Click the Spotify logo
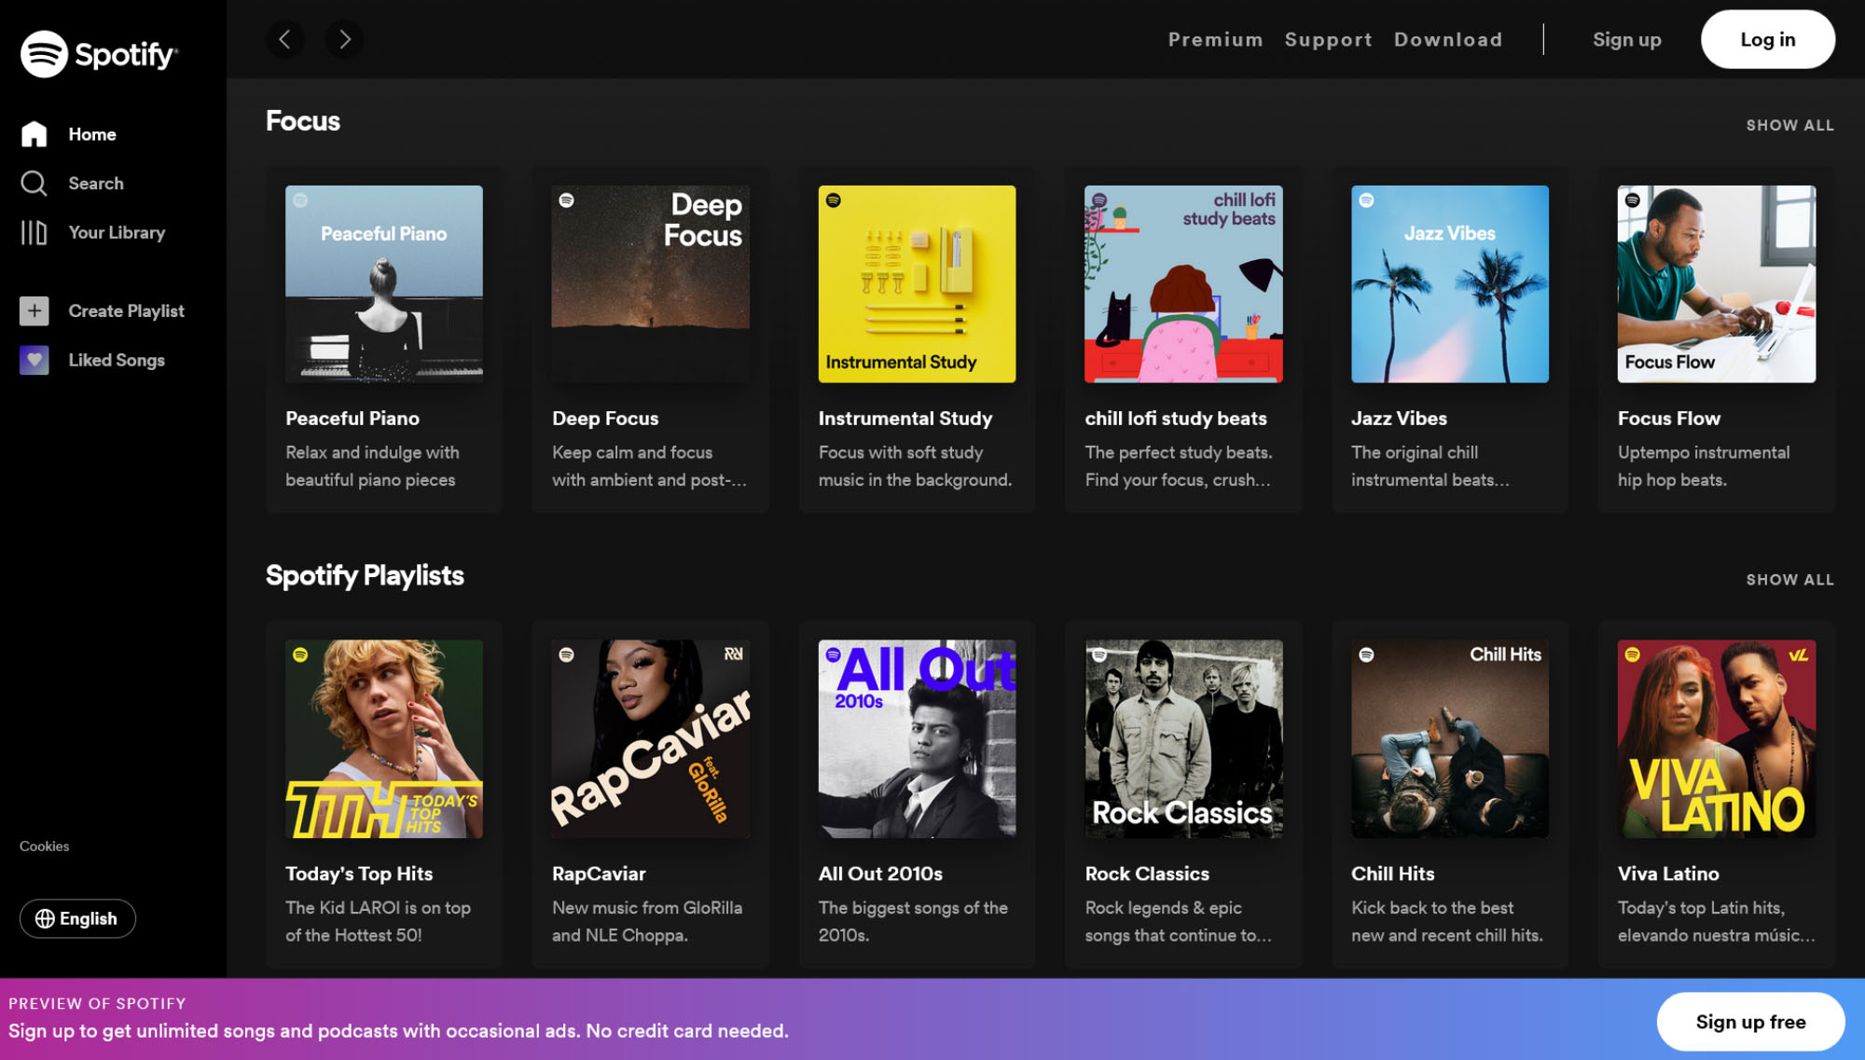 tap(99, 54)
